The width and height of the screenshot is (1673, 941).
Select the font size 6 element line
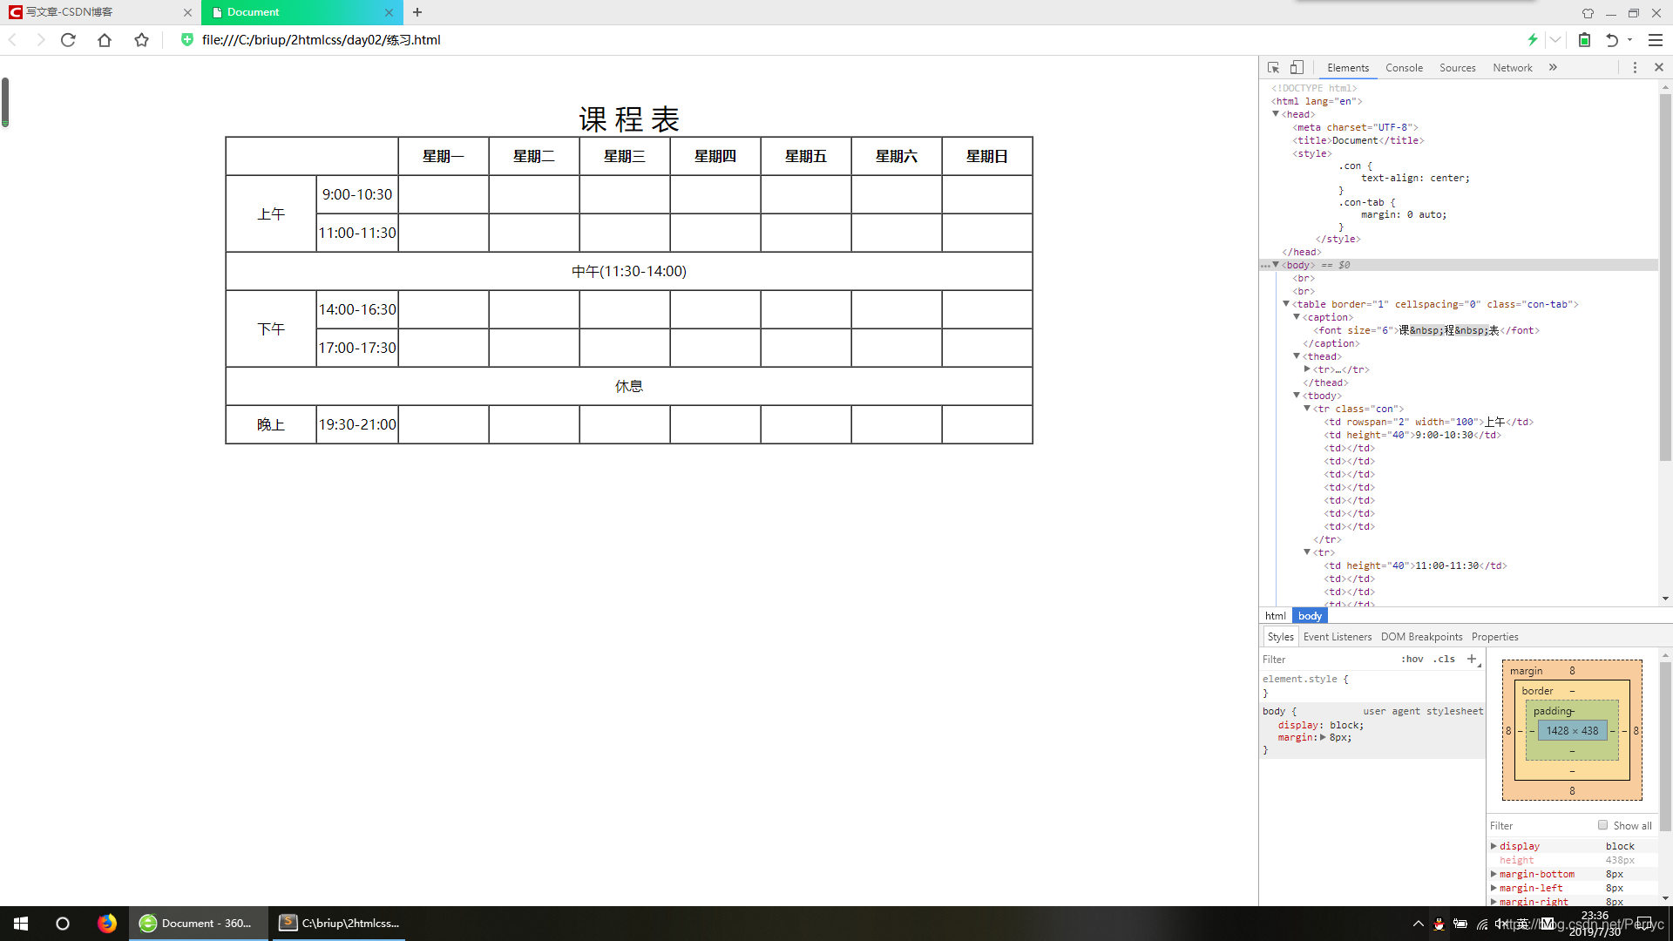pos(1426,330)
